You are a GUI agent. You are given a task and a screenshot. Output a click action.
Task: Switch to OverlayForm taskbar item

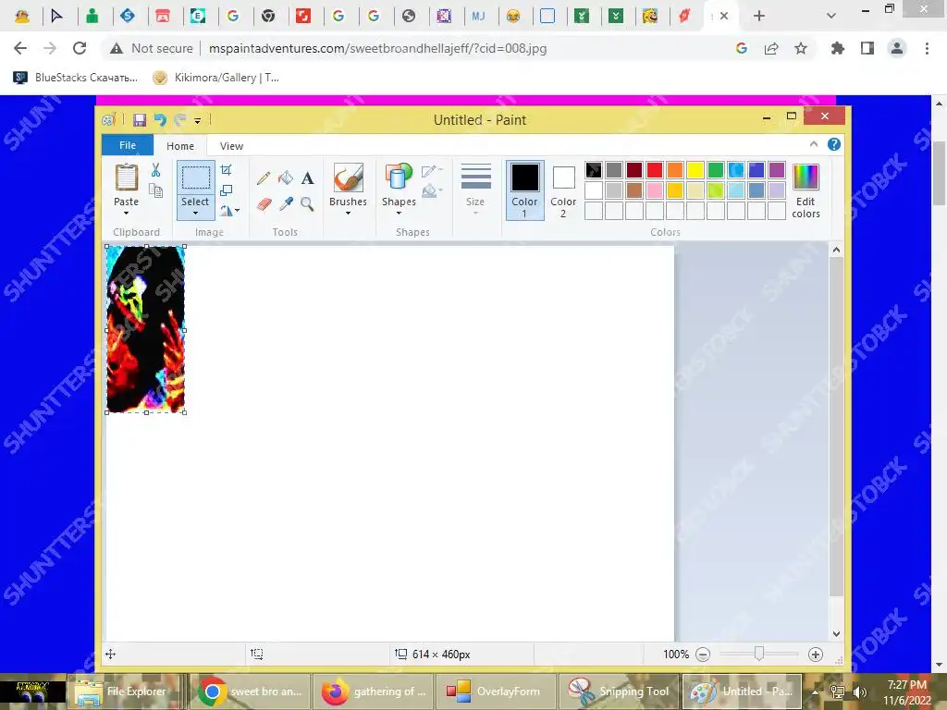coord(496,692)
